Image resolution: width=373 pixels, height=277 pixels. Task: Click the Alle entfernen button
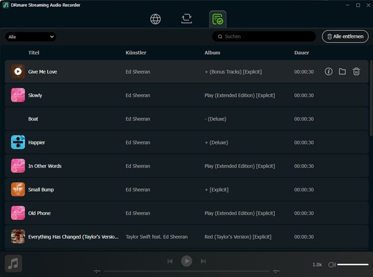click(345, 36)
